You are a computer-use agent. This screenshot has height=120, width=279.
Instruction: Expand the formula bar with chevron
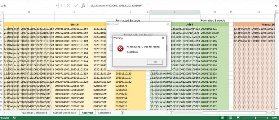(x=276, y=6)
